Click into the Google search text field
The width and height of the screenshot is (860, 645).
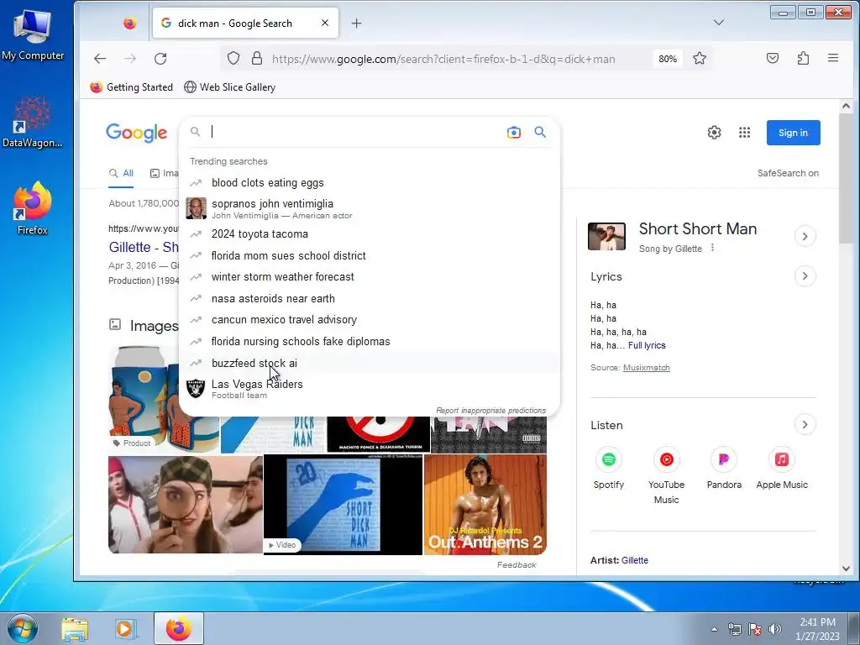point(355,132)
